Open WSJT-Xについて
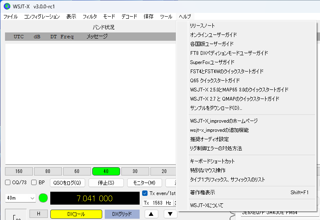The width and height of the screenshot is (320, 220). (246, 205)
